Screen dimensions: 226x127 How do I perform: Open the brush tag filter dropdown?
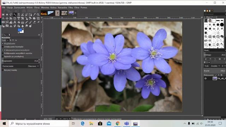(215, 14)
